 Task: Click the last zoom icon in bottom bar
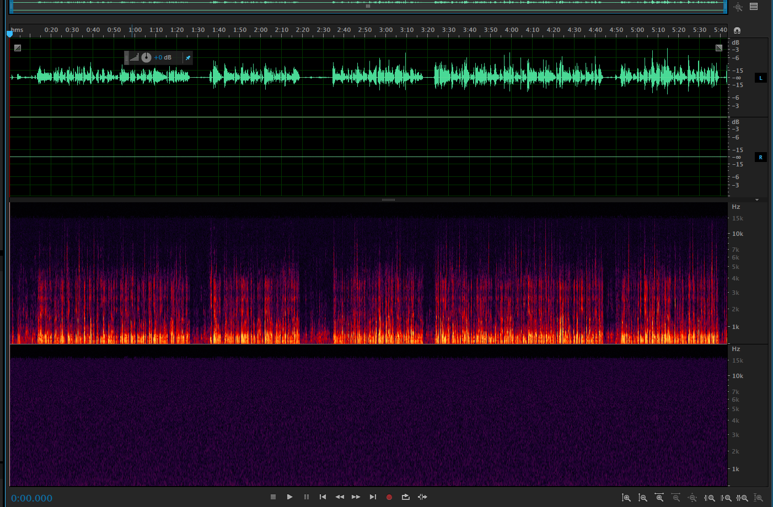pos(759,498)
